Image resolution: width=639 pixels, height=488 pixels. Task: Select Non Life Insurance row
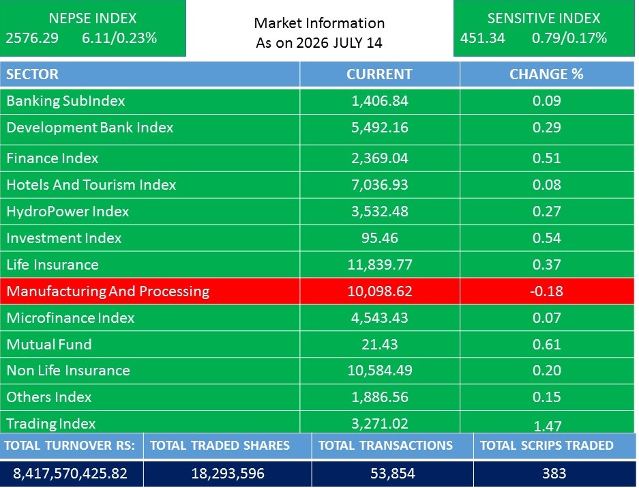click(317, 371)
